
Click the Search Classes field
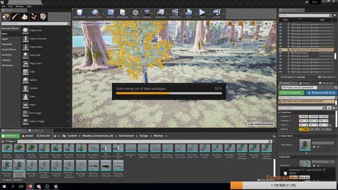click(x=35, y=23)
